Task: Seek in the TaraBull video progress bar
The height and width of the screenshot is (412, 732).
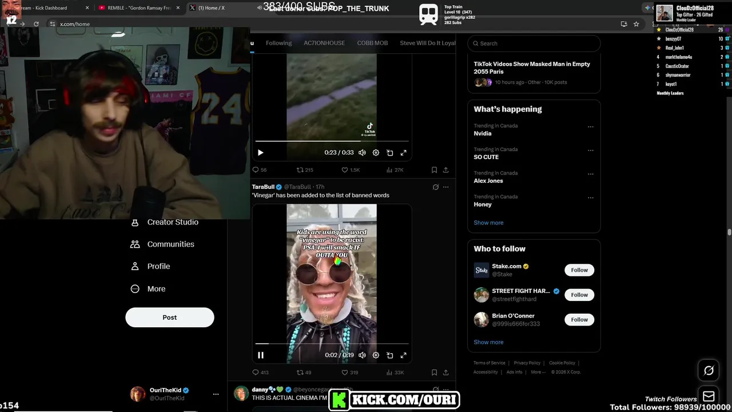Action: pyautogui.click(x=332, y=344)
